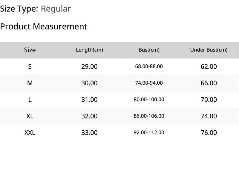Click the 62.00 under bust value
The width and height of the screenshot is (239, 190).
tap(209, 67)
